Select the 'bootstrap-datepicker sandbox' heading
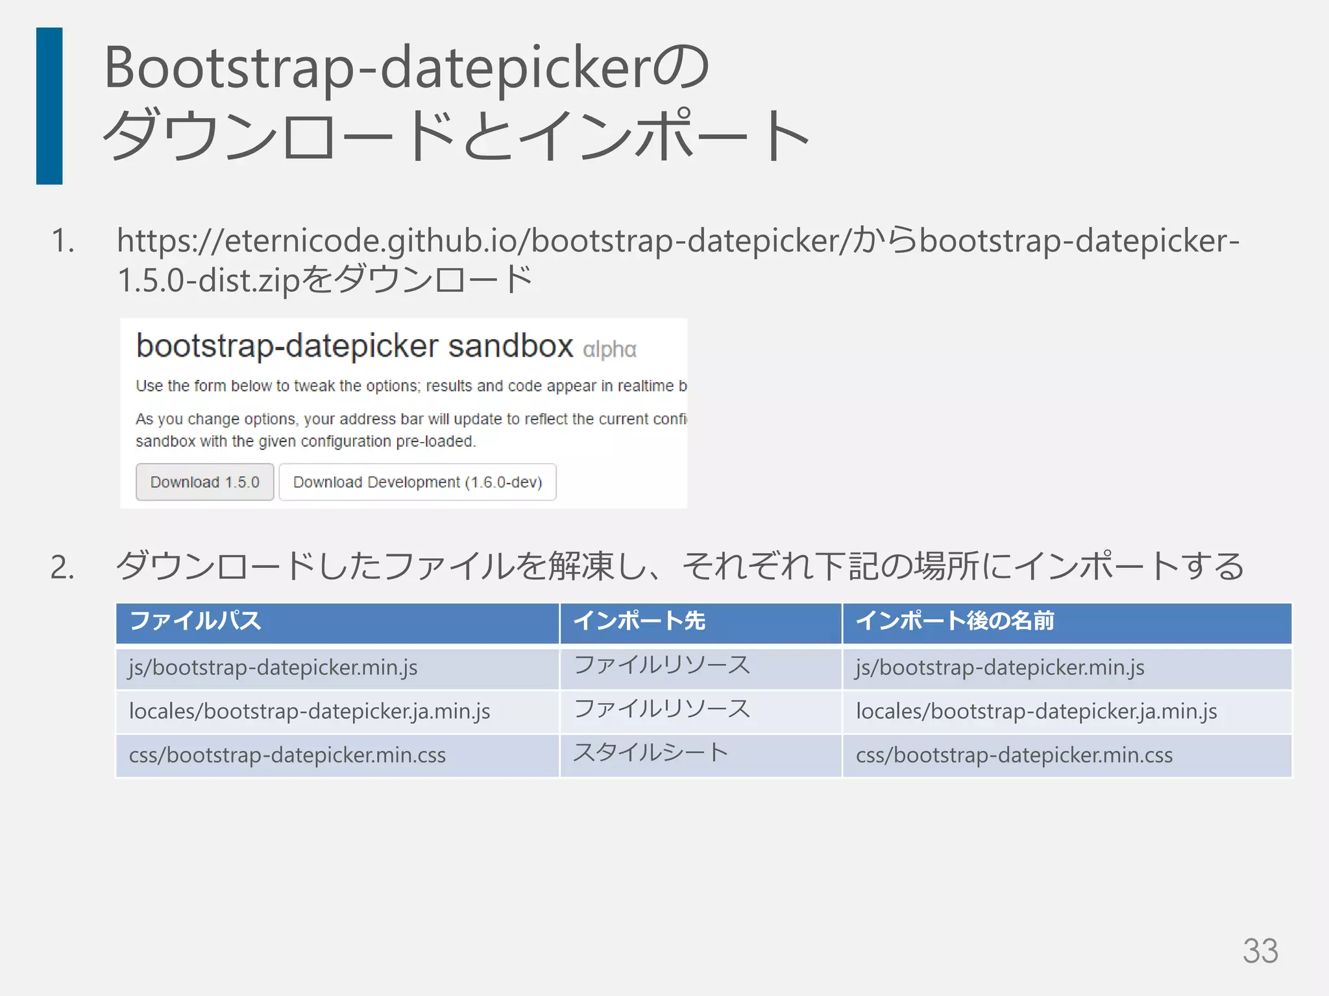Viewport: 1329px width, 996px height. coord(355,346)
